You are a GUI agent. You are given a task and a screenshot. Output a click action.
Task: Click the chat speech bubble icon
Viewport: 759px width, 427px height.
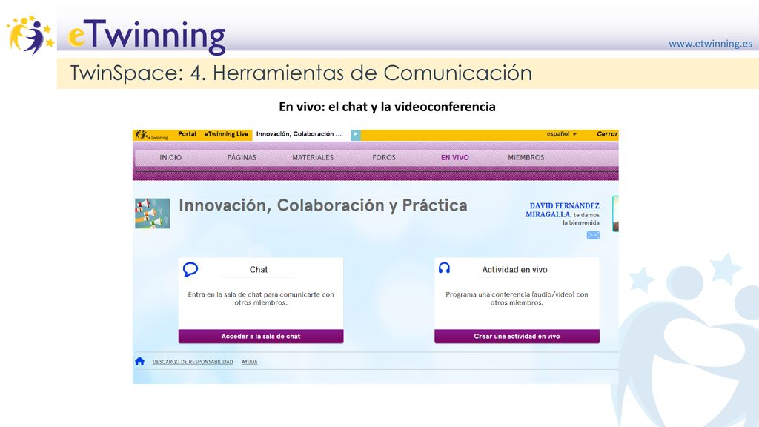tap(190, 269)
